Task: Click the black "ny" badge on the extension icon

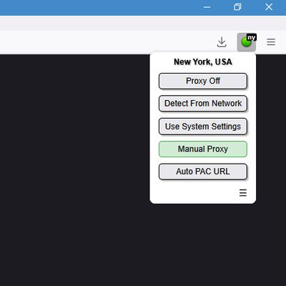Action: click(x=252, y=37)
